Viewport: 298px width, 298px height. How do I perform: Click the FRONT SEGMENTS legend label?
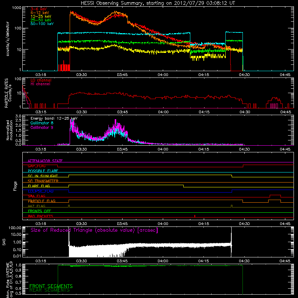(x=51, y=286)
